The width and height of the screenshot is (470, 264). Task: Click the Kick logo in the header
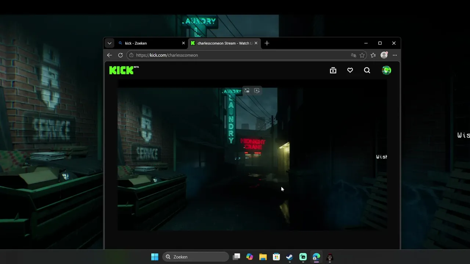tap(124, 70)
